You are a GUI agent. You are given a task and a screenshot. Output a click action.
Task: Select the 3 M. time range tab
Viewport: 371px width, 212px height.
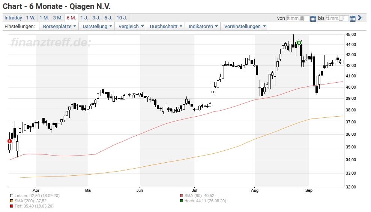(x=58, y=18)
